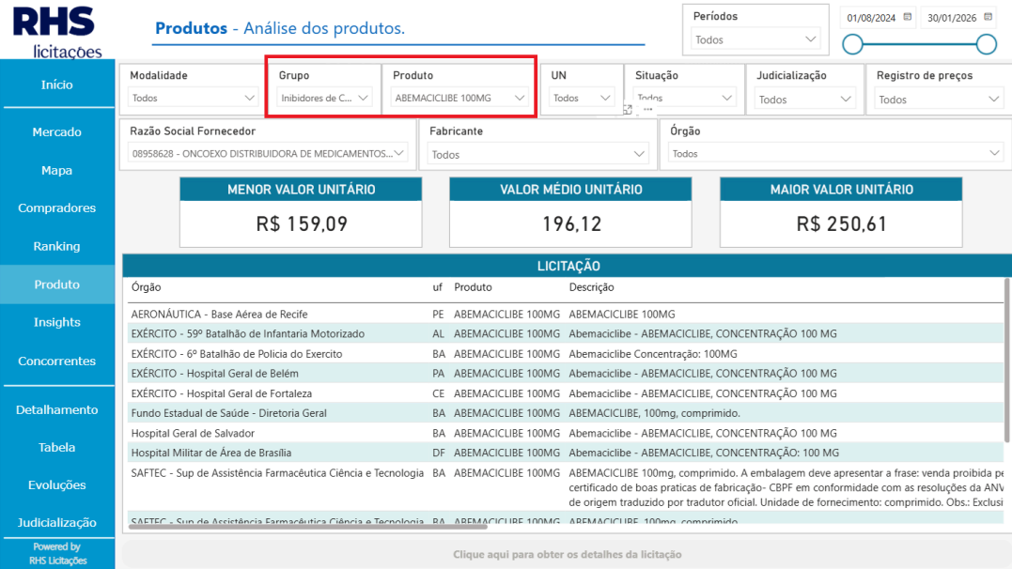The width and height of the screenshot is (1012, 569).
Task: Open the Evoluções page
Action: coord(57,484)
